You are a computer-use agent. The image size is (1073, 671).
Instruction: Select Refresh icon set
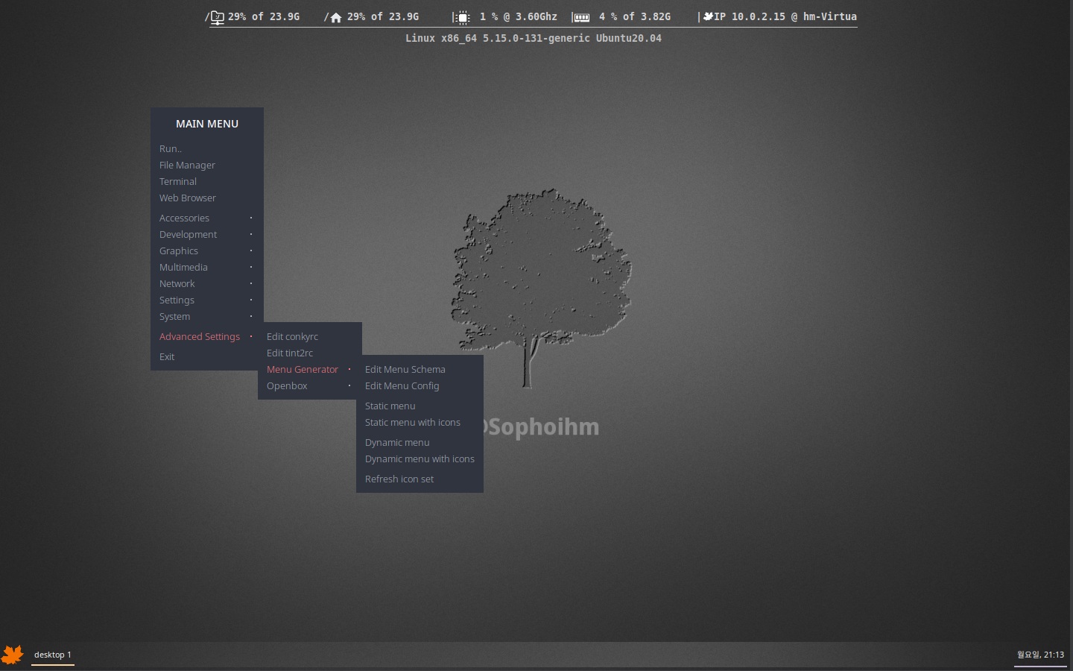(x=399, y=479)
